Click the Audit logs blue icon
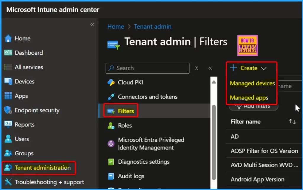 pos(111,176)
